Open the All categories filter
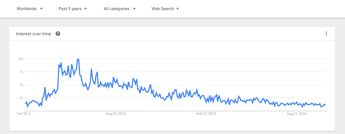345x134 pixels. tap(119, 9)
